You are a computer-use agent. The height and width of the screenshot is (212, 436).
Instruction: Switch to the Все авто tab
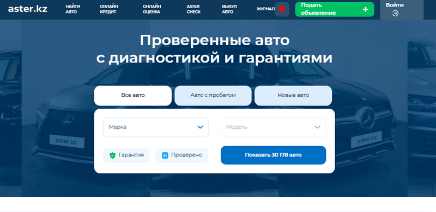133,96
